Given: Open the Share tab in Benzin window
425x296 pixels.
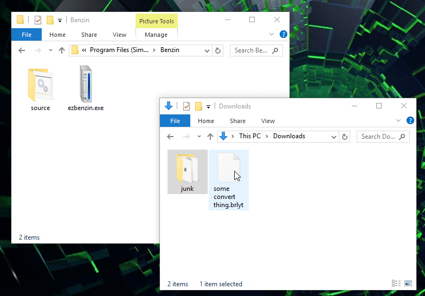Looking at the screenshot, I should [89, 35].
